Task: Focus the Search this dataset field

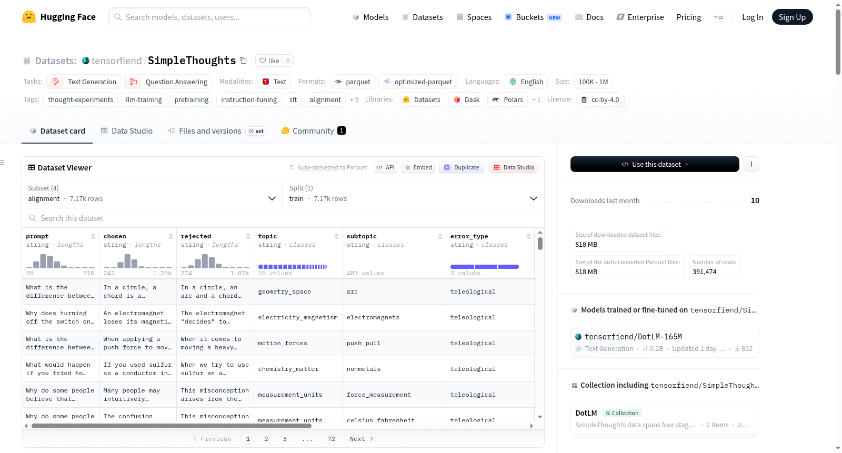Action: tap(283, 218)
